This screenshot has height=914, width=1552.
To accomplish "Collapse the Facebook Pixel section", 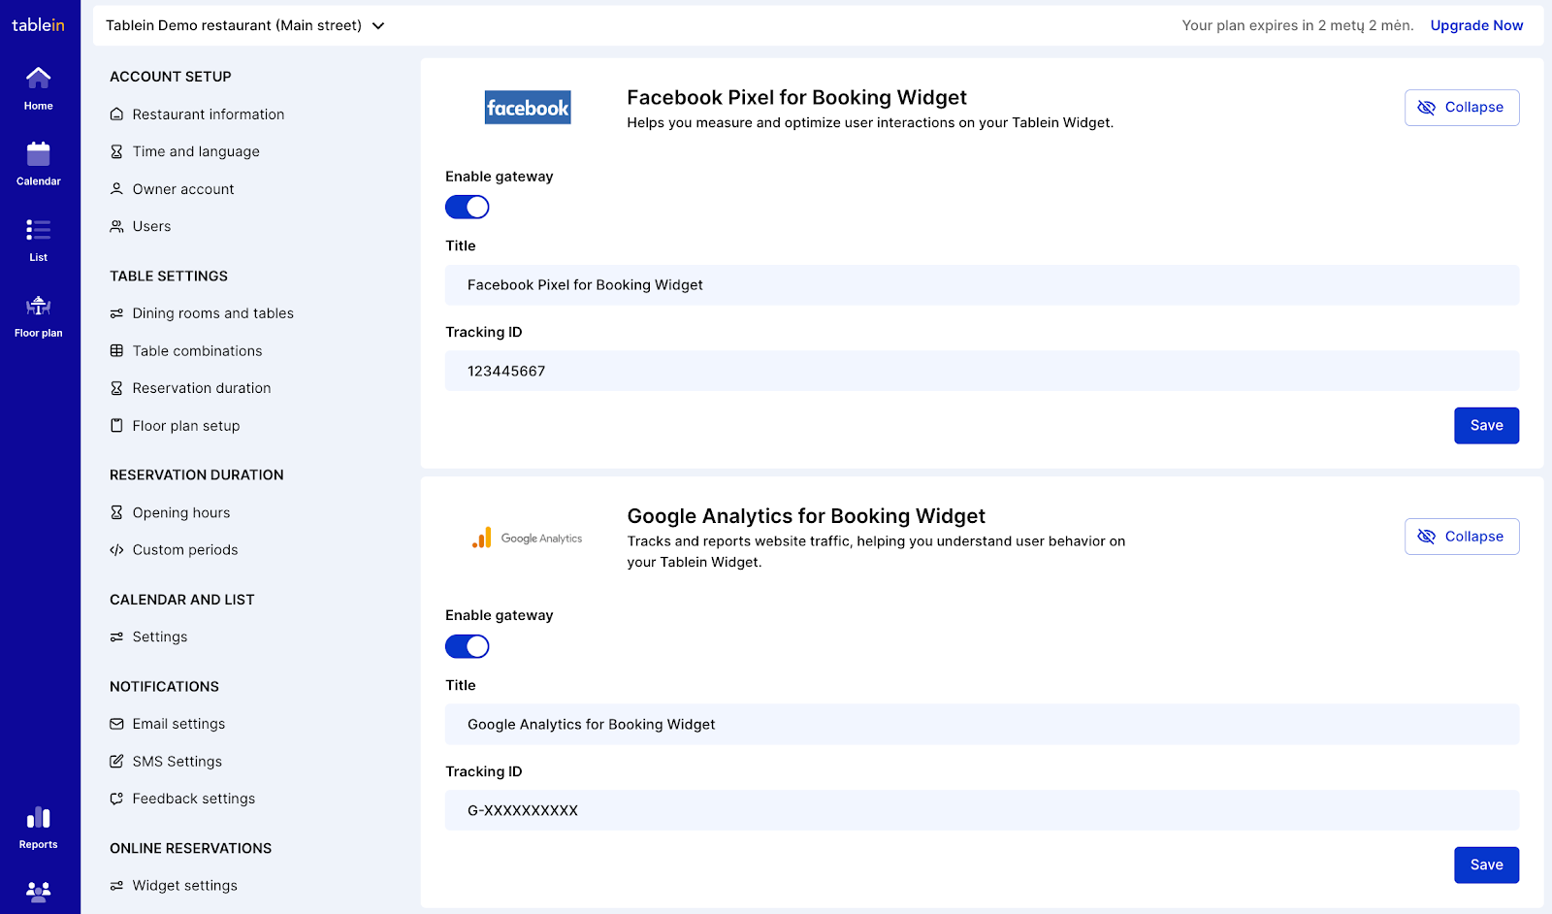I will tap(1462, 108).
